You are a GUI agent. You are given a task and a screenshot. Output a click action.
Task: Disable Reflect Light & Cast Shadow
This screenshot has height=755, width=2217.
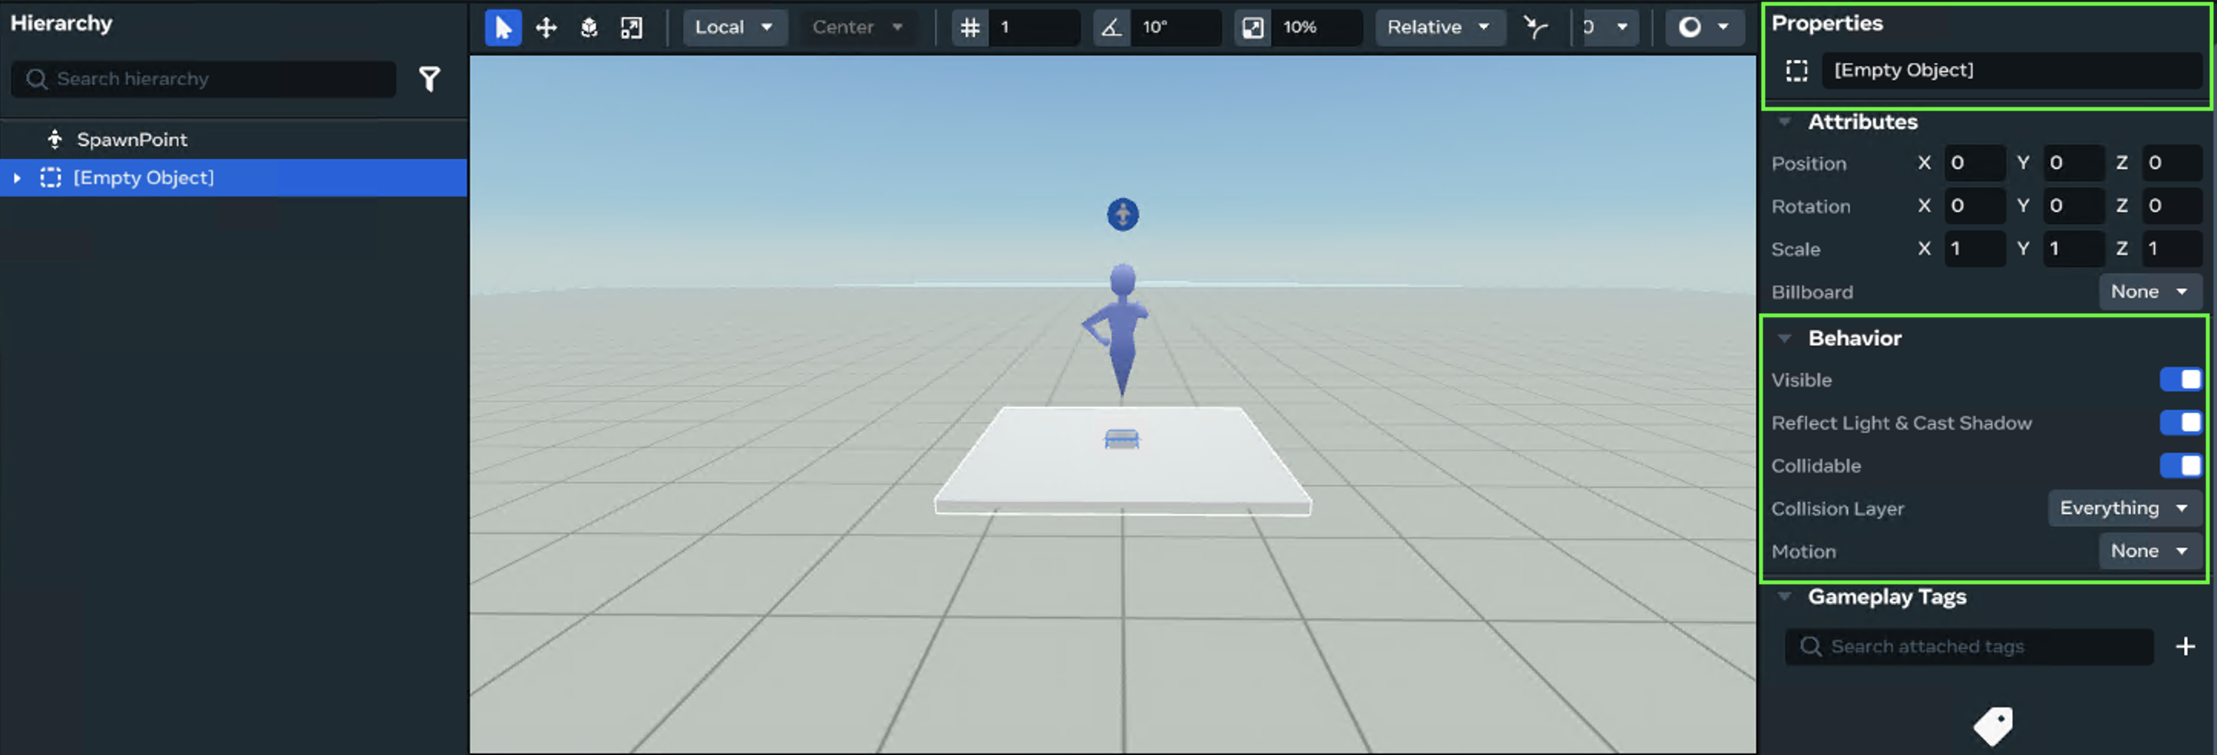[x=2180, y=423]
